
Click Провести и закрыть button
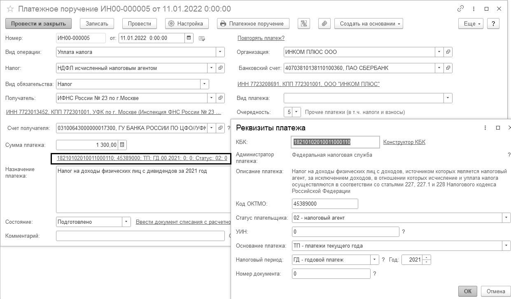pyautogui.click(x=39, y=23)
